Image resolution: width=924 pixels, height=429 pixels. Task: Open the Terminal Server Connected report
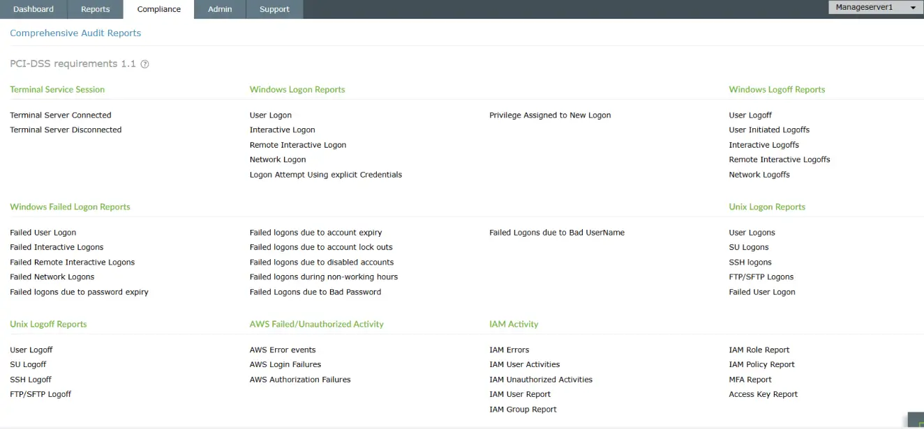[61, 114]
